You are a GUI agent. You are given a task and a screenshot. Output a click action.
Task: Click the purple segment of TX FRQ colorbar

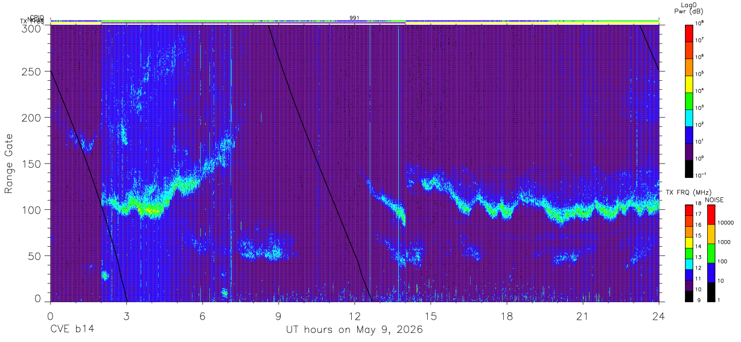(689, 285)
